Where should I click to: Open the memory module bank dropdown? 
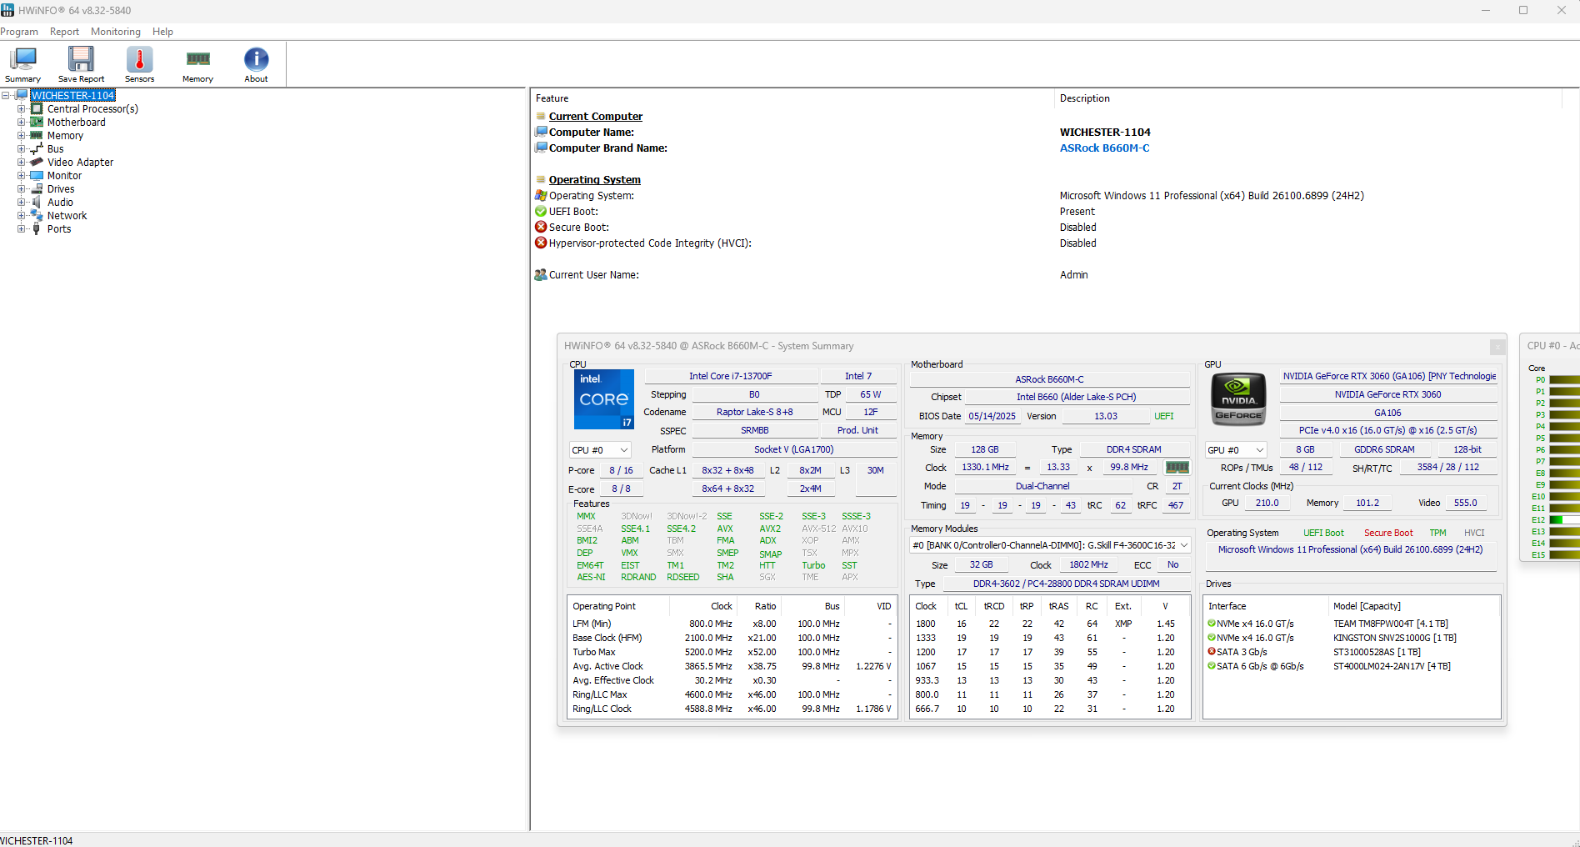pos(1049,545)
